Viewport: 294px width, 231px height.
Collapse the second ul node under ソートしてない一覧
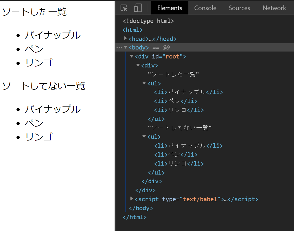coord(144,136)
